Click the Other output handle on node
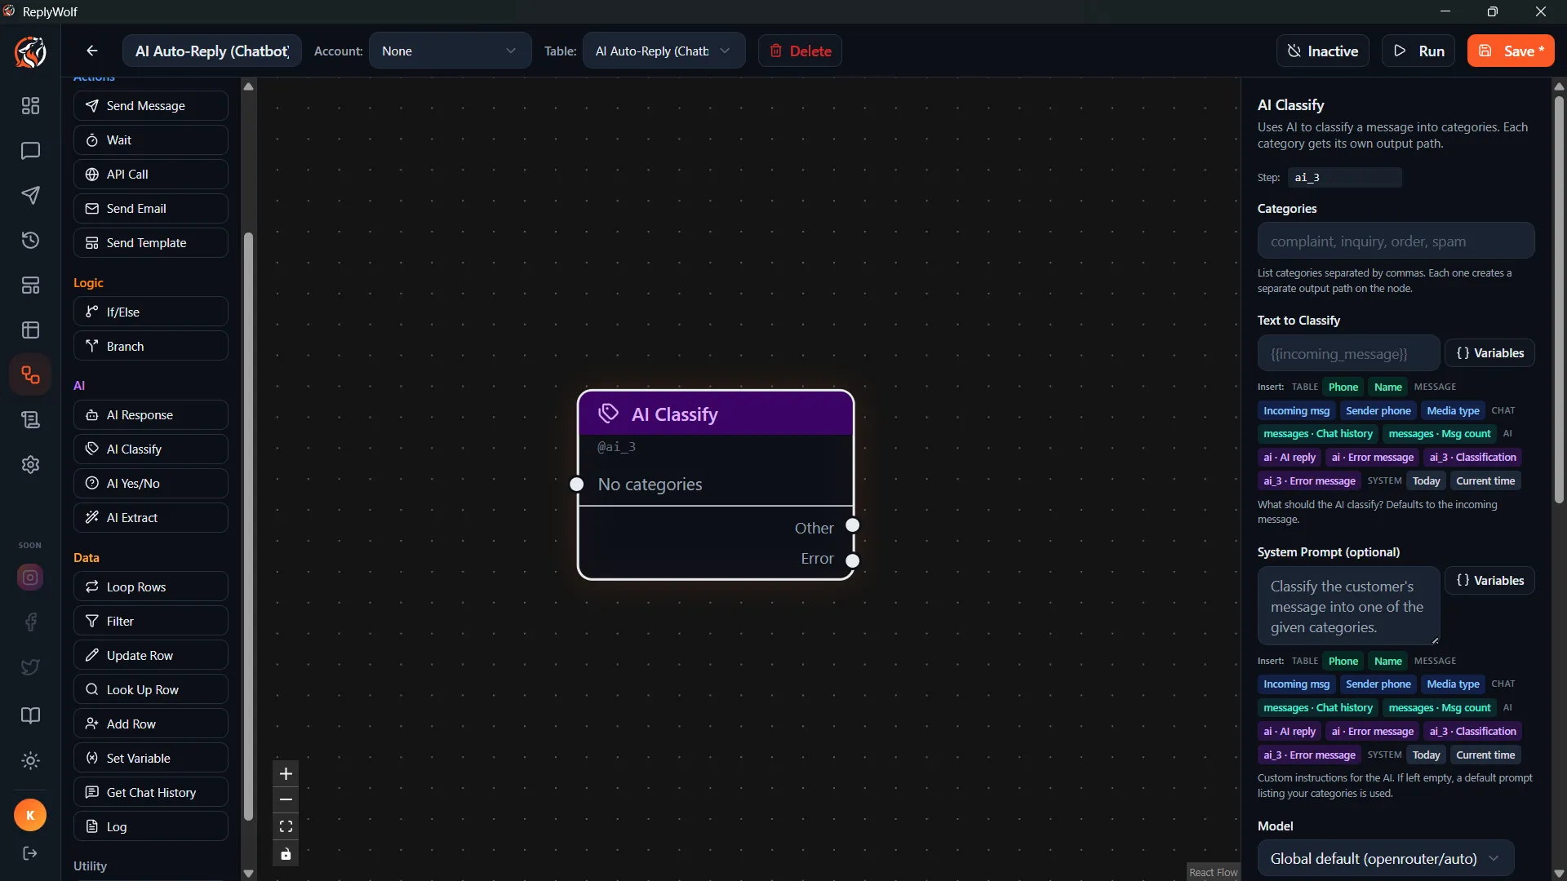Screen dimensions: 1567x881 pyautogui.click(x=853, y=525)
